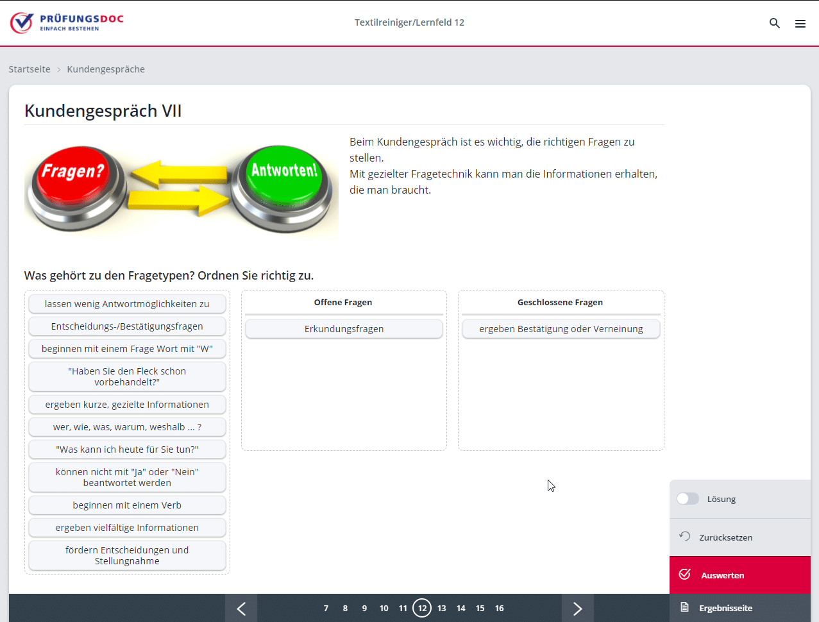
Task: Jump to page 13 in pagination
Action: tap(442, 609)
